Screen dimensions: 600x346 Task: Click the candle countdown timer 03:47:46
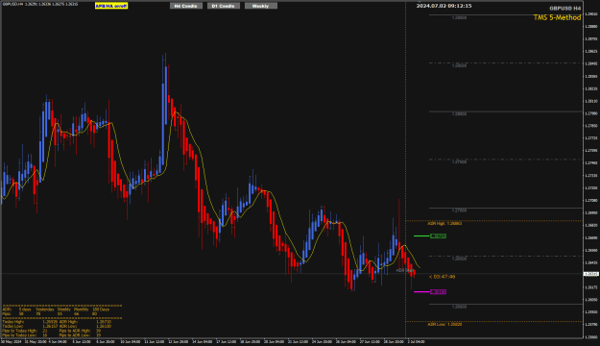point(443,277)
